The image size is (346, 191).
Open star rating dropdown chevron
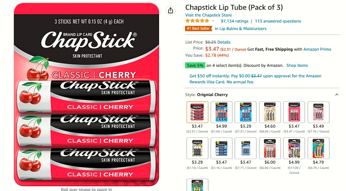tap(213, 21)
